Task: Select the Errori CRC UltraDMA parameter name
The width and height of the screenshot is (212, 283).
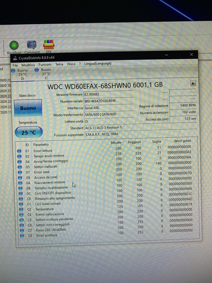Action: click(x=51, y=230)
